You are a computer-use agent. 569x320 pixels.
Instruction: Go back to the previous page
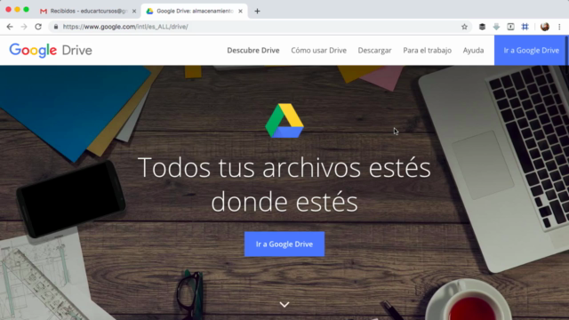(10, 27)
